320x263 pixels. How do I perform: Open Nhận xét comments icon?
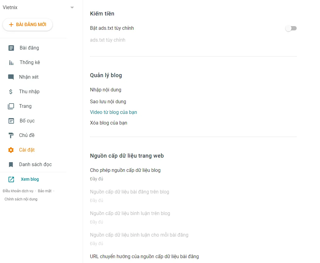[11, 77]
